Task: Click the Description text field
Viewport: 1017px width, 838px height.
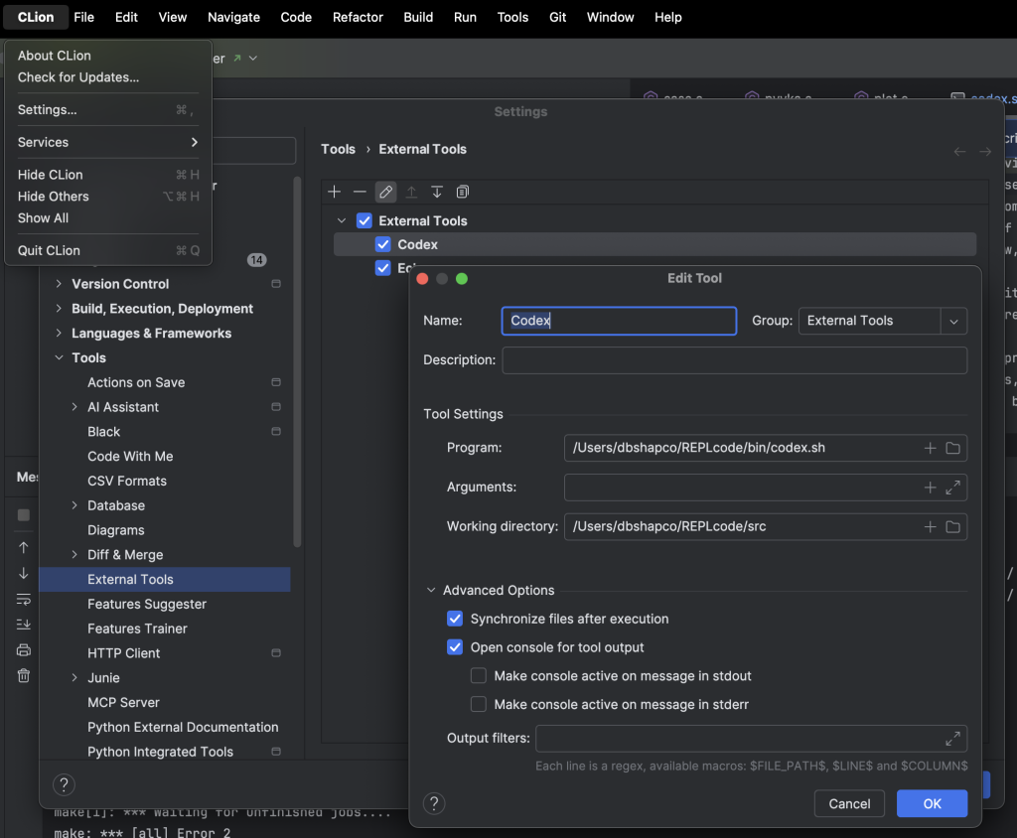Action: click(734, 360)
